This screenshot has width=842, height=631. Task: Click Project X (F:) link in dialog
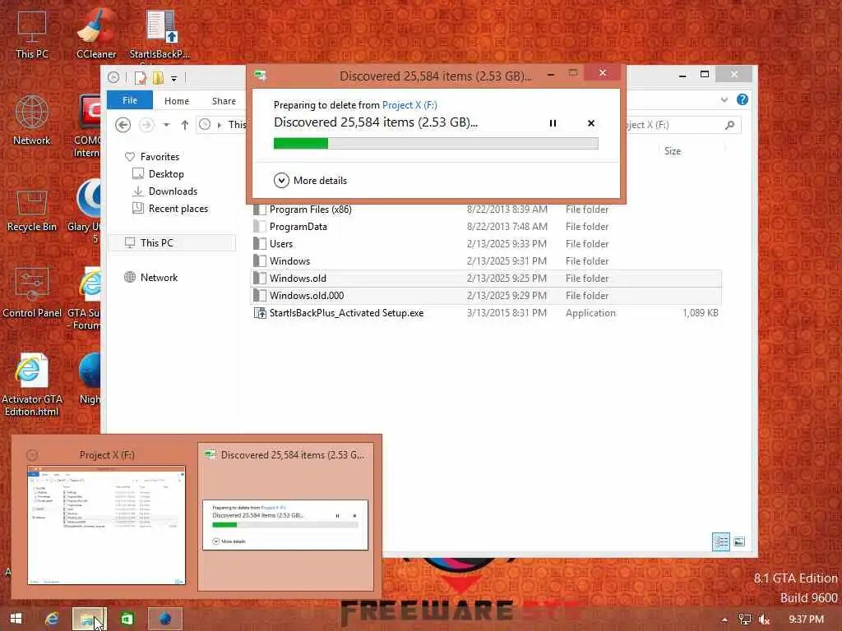click(409, 105)
